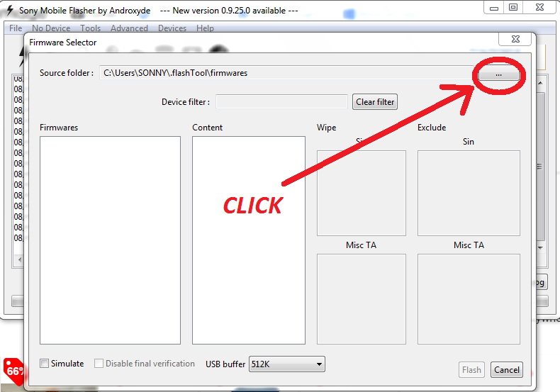Click the Clear filter button
The image size is (560, 392).
[375, 102]
